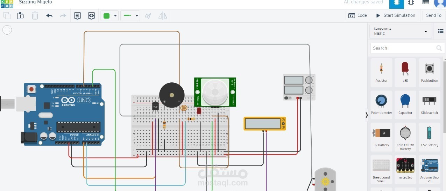The width and height of the screenshot is (446, 191).
Task: Select the 9V Battery component
Action: click(381, 137)
